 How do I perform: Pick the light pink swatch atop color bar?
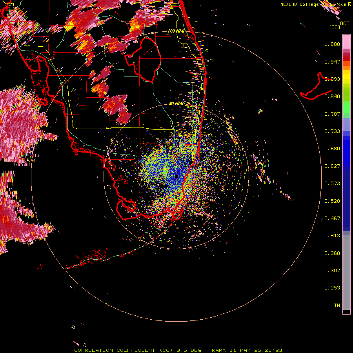(346, 42)
